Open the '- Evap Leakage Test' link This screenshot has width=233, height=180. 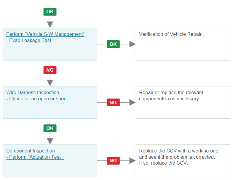pyautogui.click(x=29, y=40)
